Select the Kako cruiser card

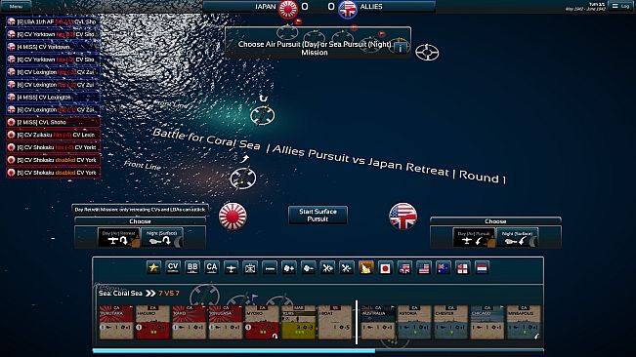[x=190, y=322]
